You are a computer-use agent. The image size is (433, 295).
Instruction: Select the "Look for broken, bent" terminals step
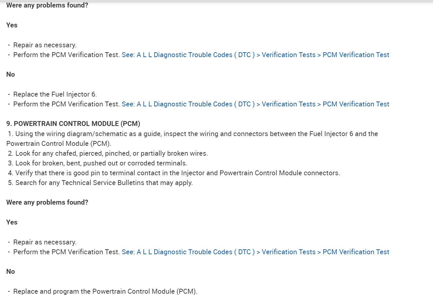coord(101,163)
